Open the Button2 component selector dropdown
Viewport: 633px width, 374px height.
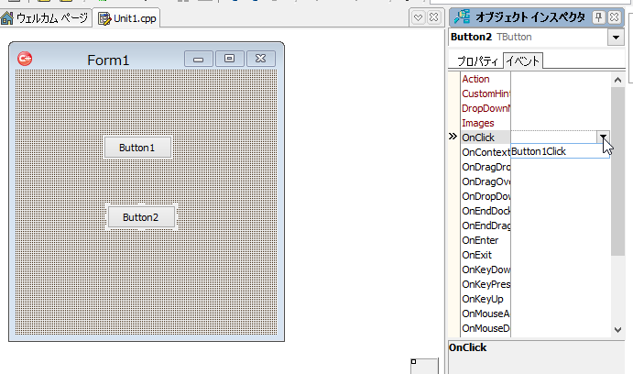615,38
